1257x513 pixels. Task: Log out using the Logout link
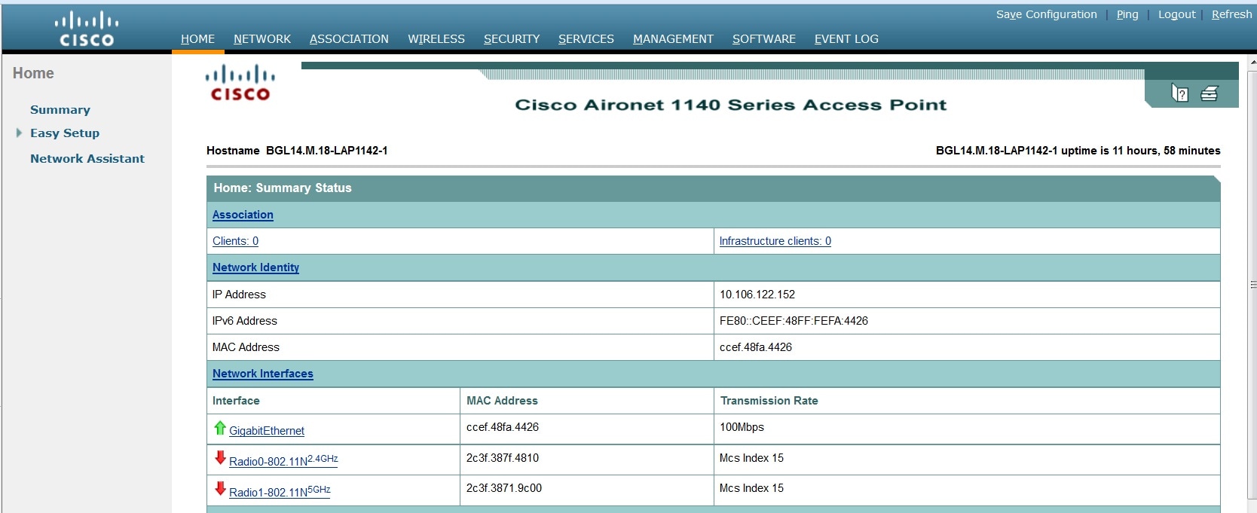click(1176, 14)
